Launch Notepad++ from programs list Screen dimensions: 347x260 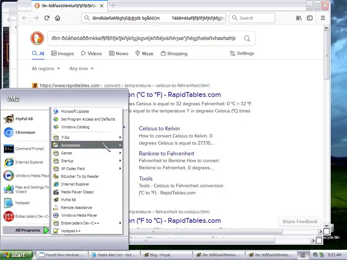tap(87, 231)
